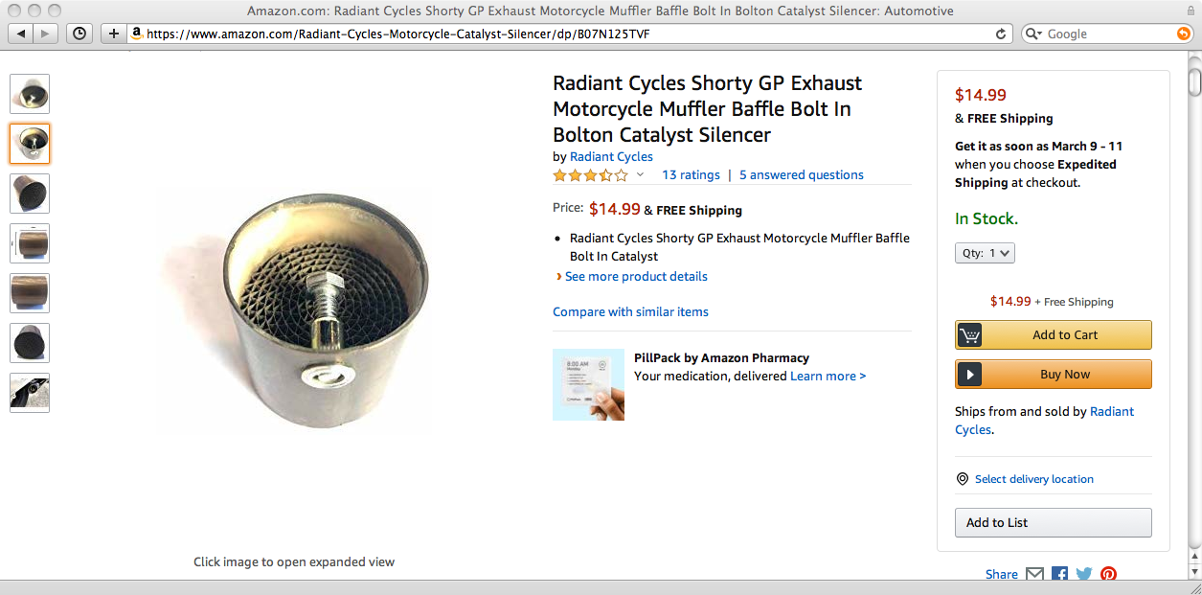Click the Buy Now button
Screen dimensions: 1202x595
pyautogui.click(x=1054, y=375)
